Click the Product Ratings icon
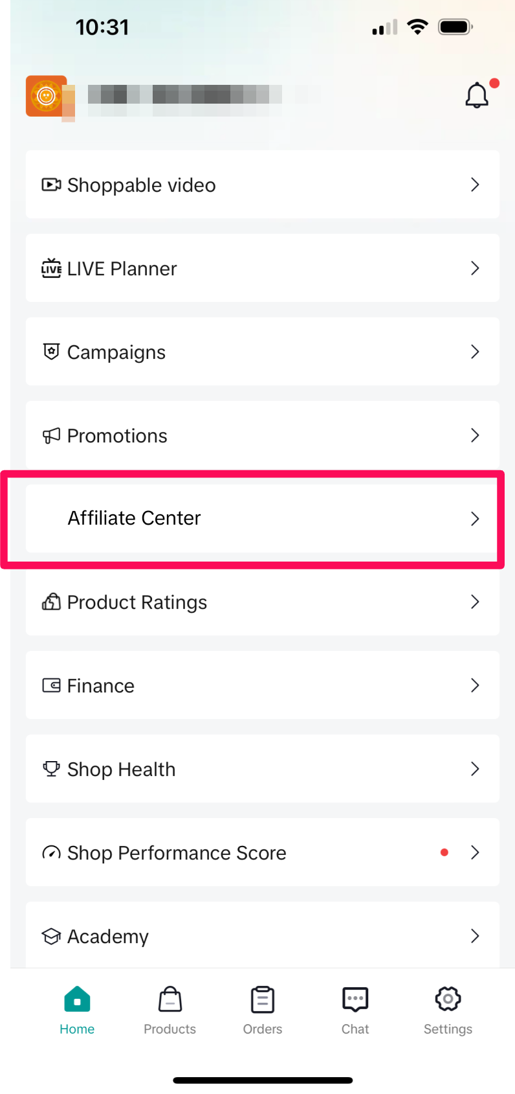The image size is (515, 1094). pos(51,602)
